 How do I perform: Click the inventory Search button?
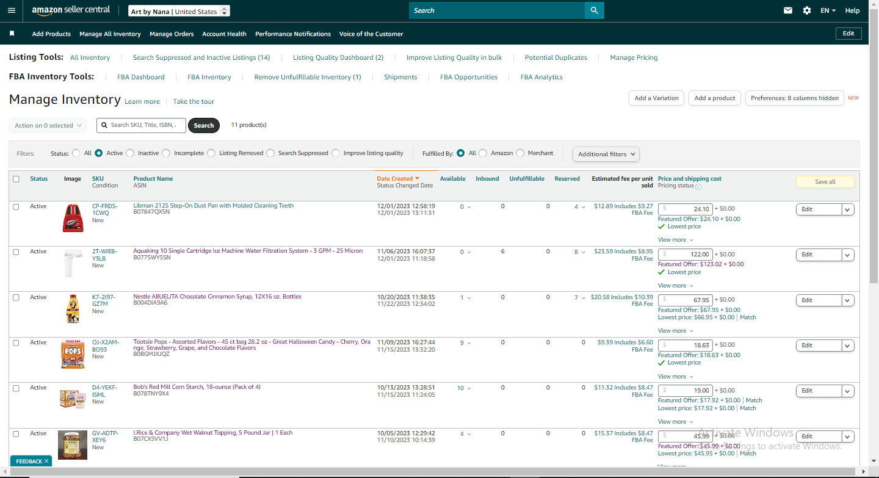coord(204,125)
